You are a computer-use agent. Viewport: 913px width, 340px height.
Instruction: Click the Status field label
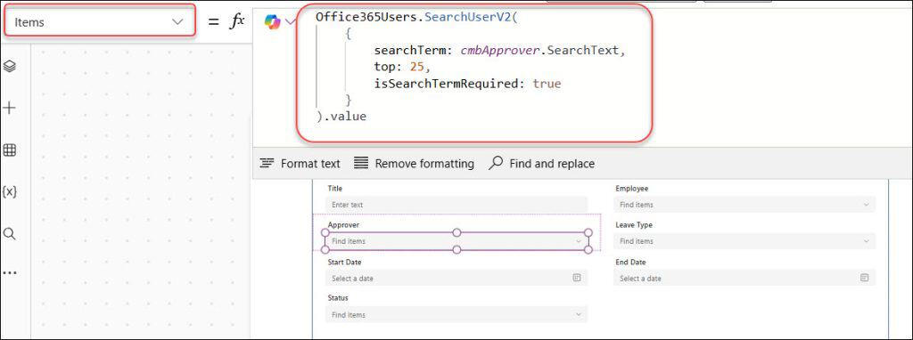click(338, 298)
